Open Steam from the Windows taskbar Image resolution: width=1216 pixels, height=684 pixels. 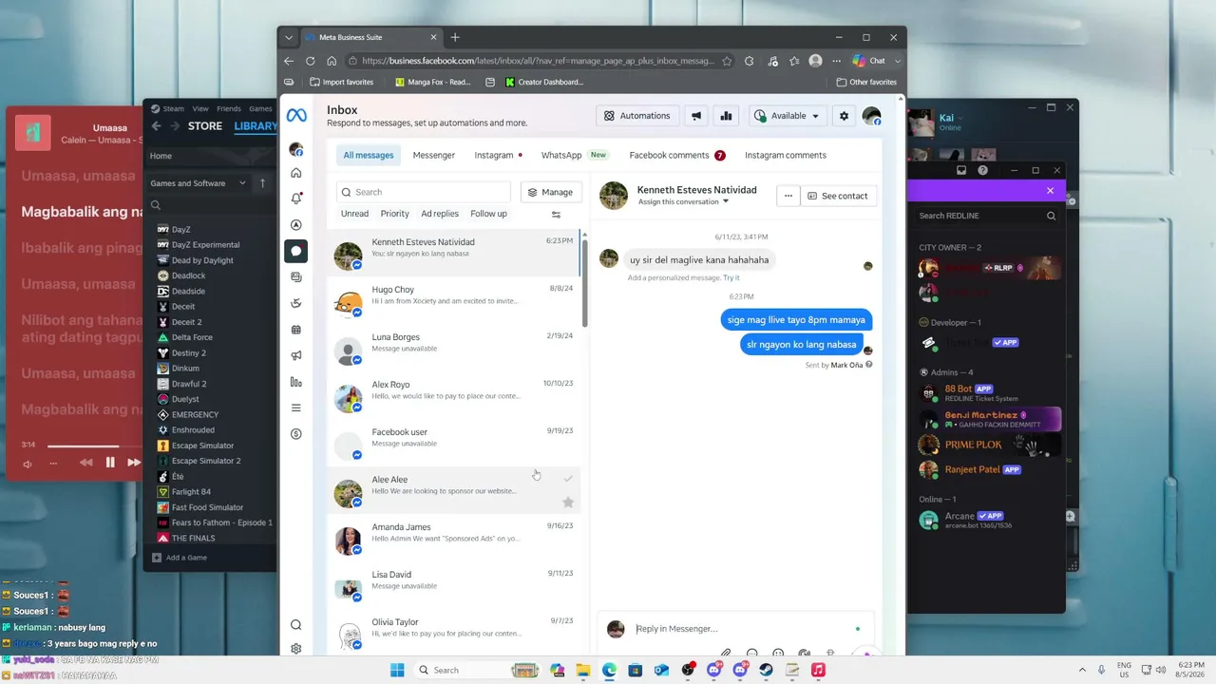coord(766,670)
